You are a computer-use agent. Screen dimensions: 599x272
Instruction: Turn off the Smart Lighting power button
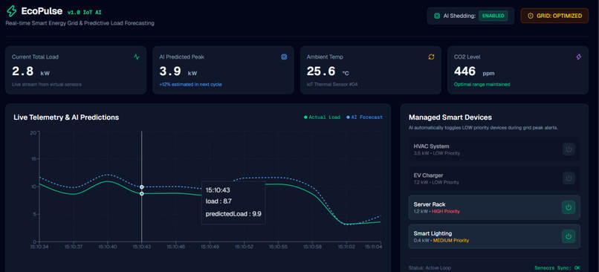569,236
